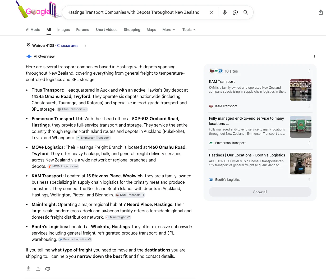The height and width of the screenshot is (279, 326).
Task: Click KAM Transport site favicon
Action: pos(211,106)
